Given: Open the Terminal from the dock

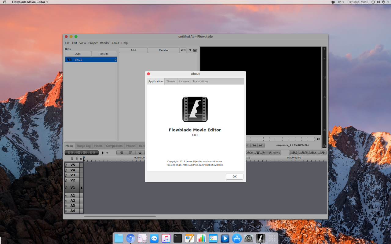Looking at the screenshot, I should [x=178, y=238].
